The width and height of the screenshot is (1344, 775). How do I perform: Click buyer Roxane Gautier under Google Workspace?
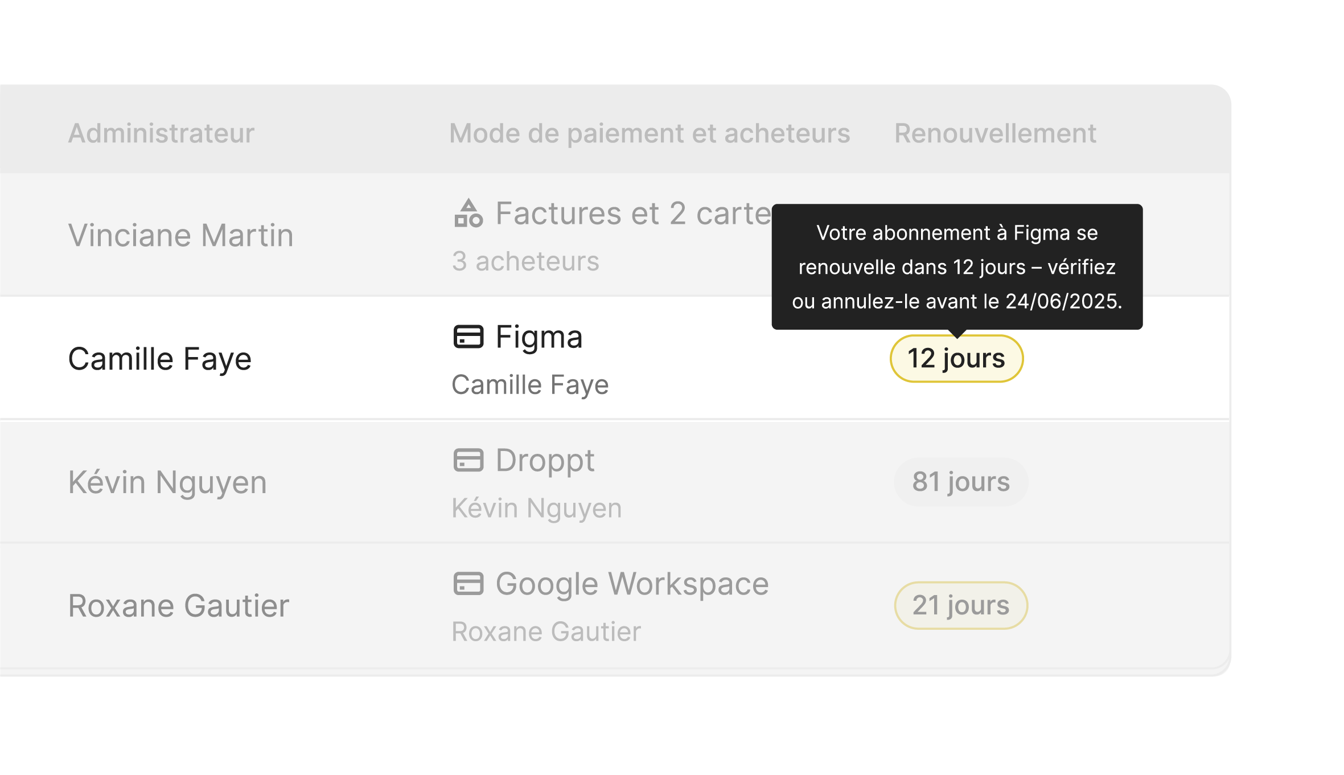coord(546,632)
